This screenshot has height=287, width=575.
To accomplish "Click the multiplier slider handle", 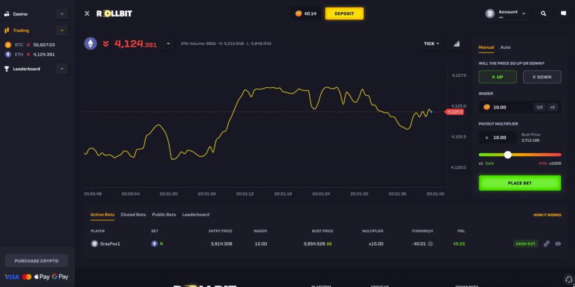I will click(x=508, y=154).
